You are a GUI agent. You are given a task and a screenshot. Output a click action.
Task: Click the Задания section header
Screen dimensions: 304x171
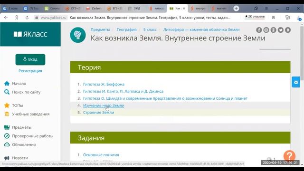pyautogui.click(x=180, y=138)
